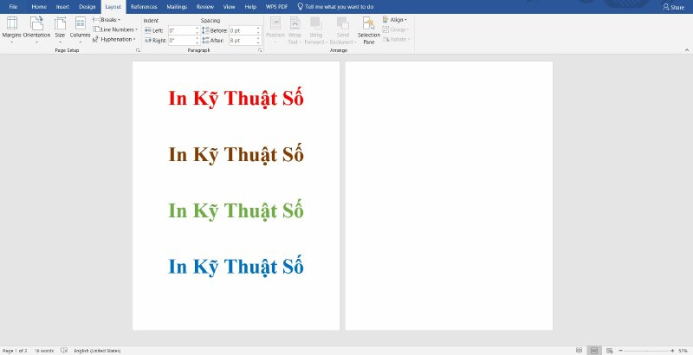Viewport: 693px width, 355px height.
Task: Switch to the Design tab
Action: [87, 7]
